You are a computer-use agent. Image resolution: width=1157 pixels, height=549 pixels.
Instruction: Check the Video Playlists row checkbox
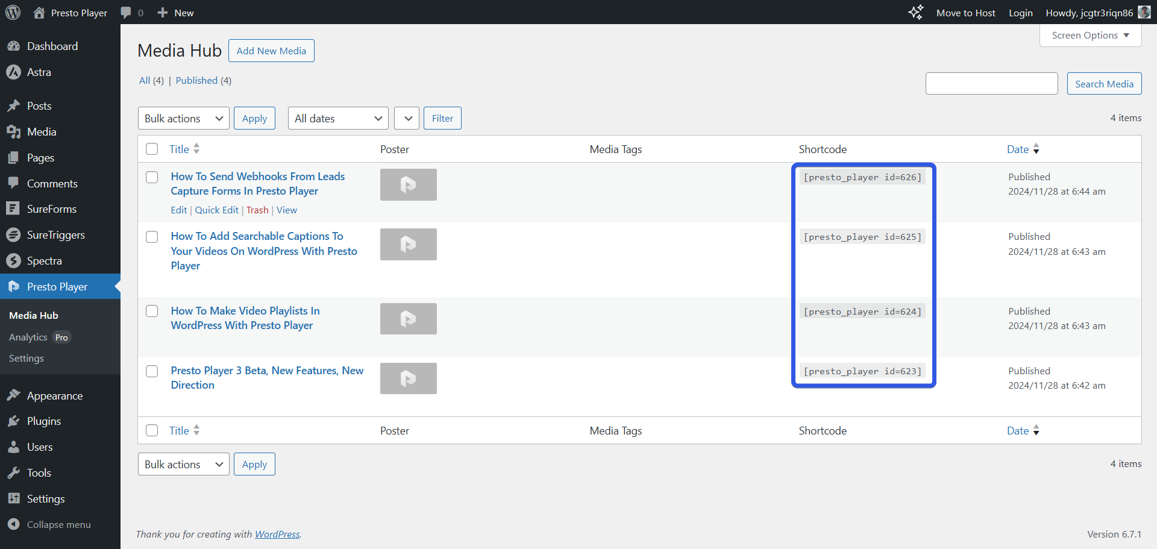pyautogui.click(x=152, y=311)
